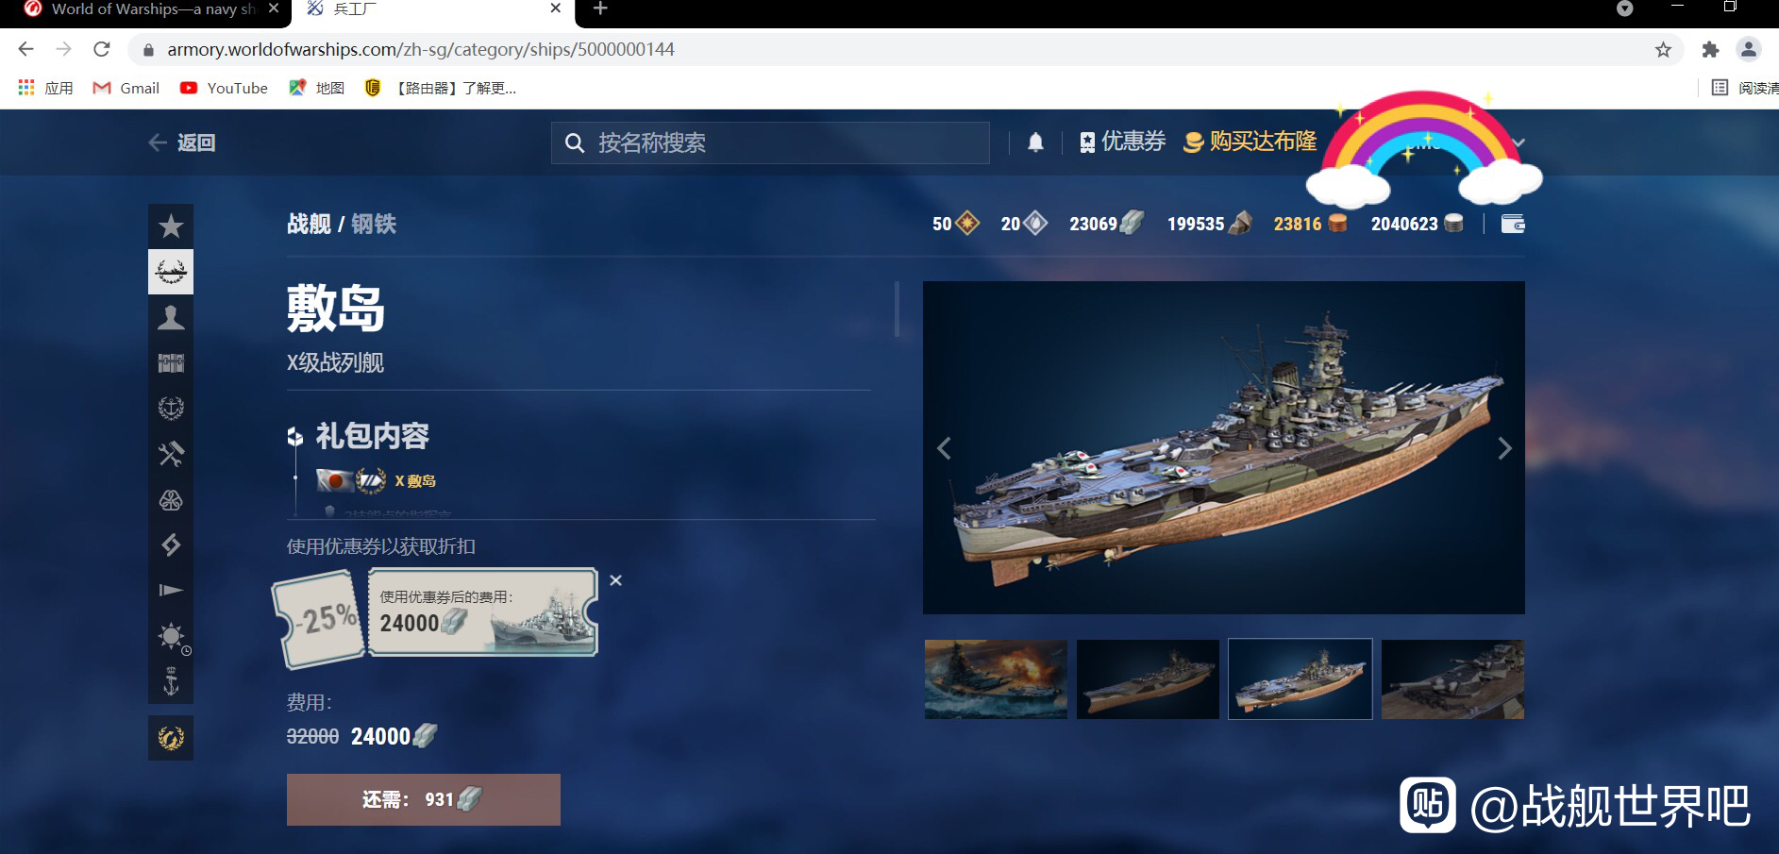Open a new browser tab
Image resolution: width=1779 pixels, height=854 pixels.
point(600,8)
